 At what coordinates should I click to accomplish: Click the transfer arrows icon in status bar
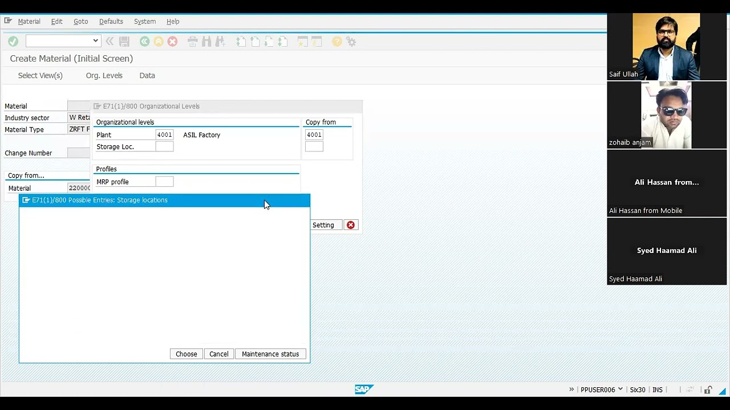click(690, 390)
